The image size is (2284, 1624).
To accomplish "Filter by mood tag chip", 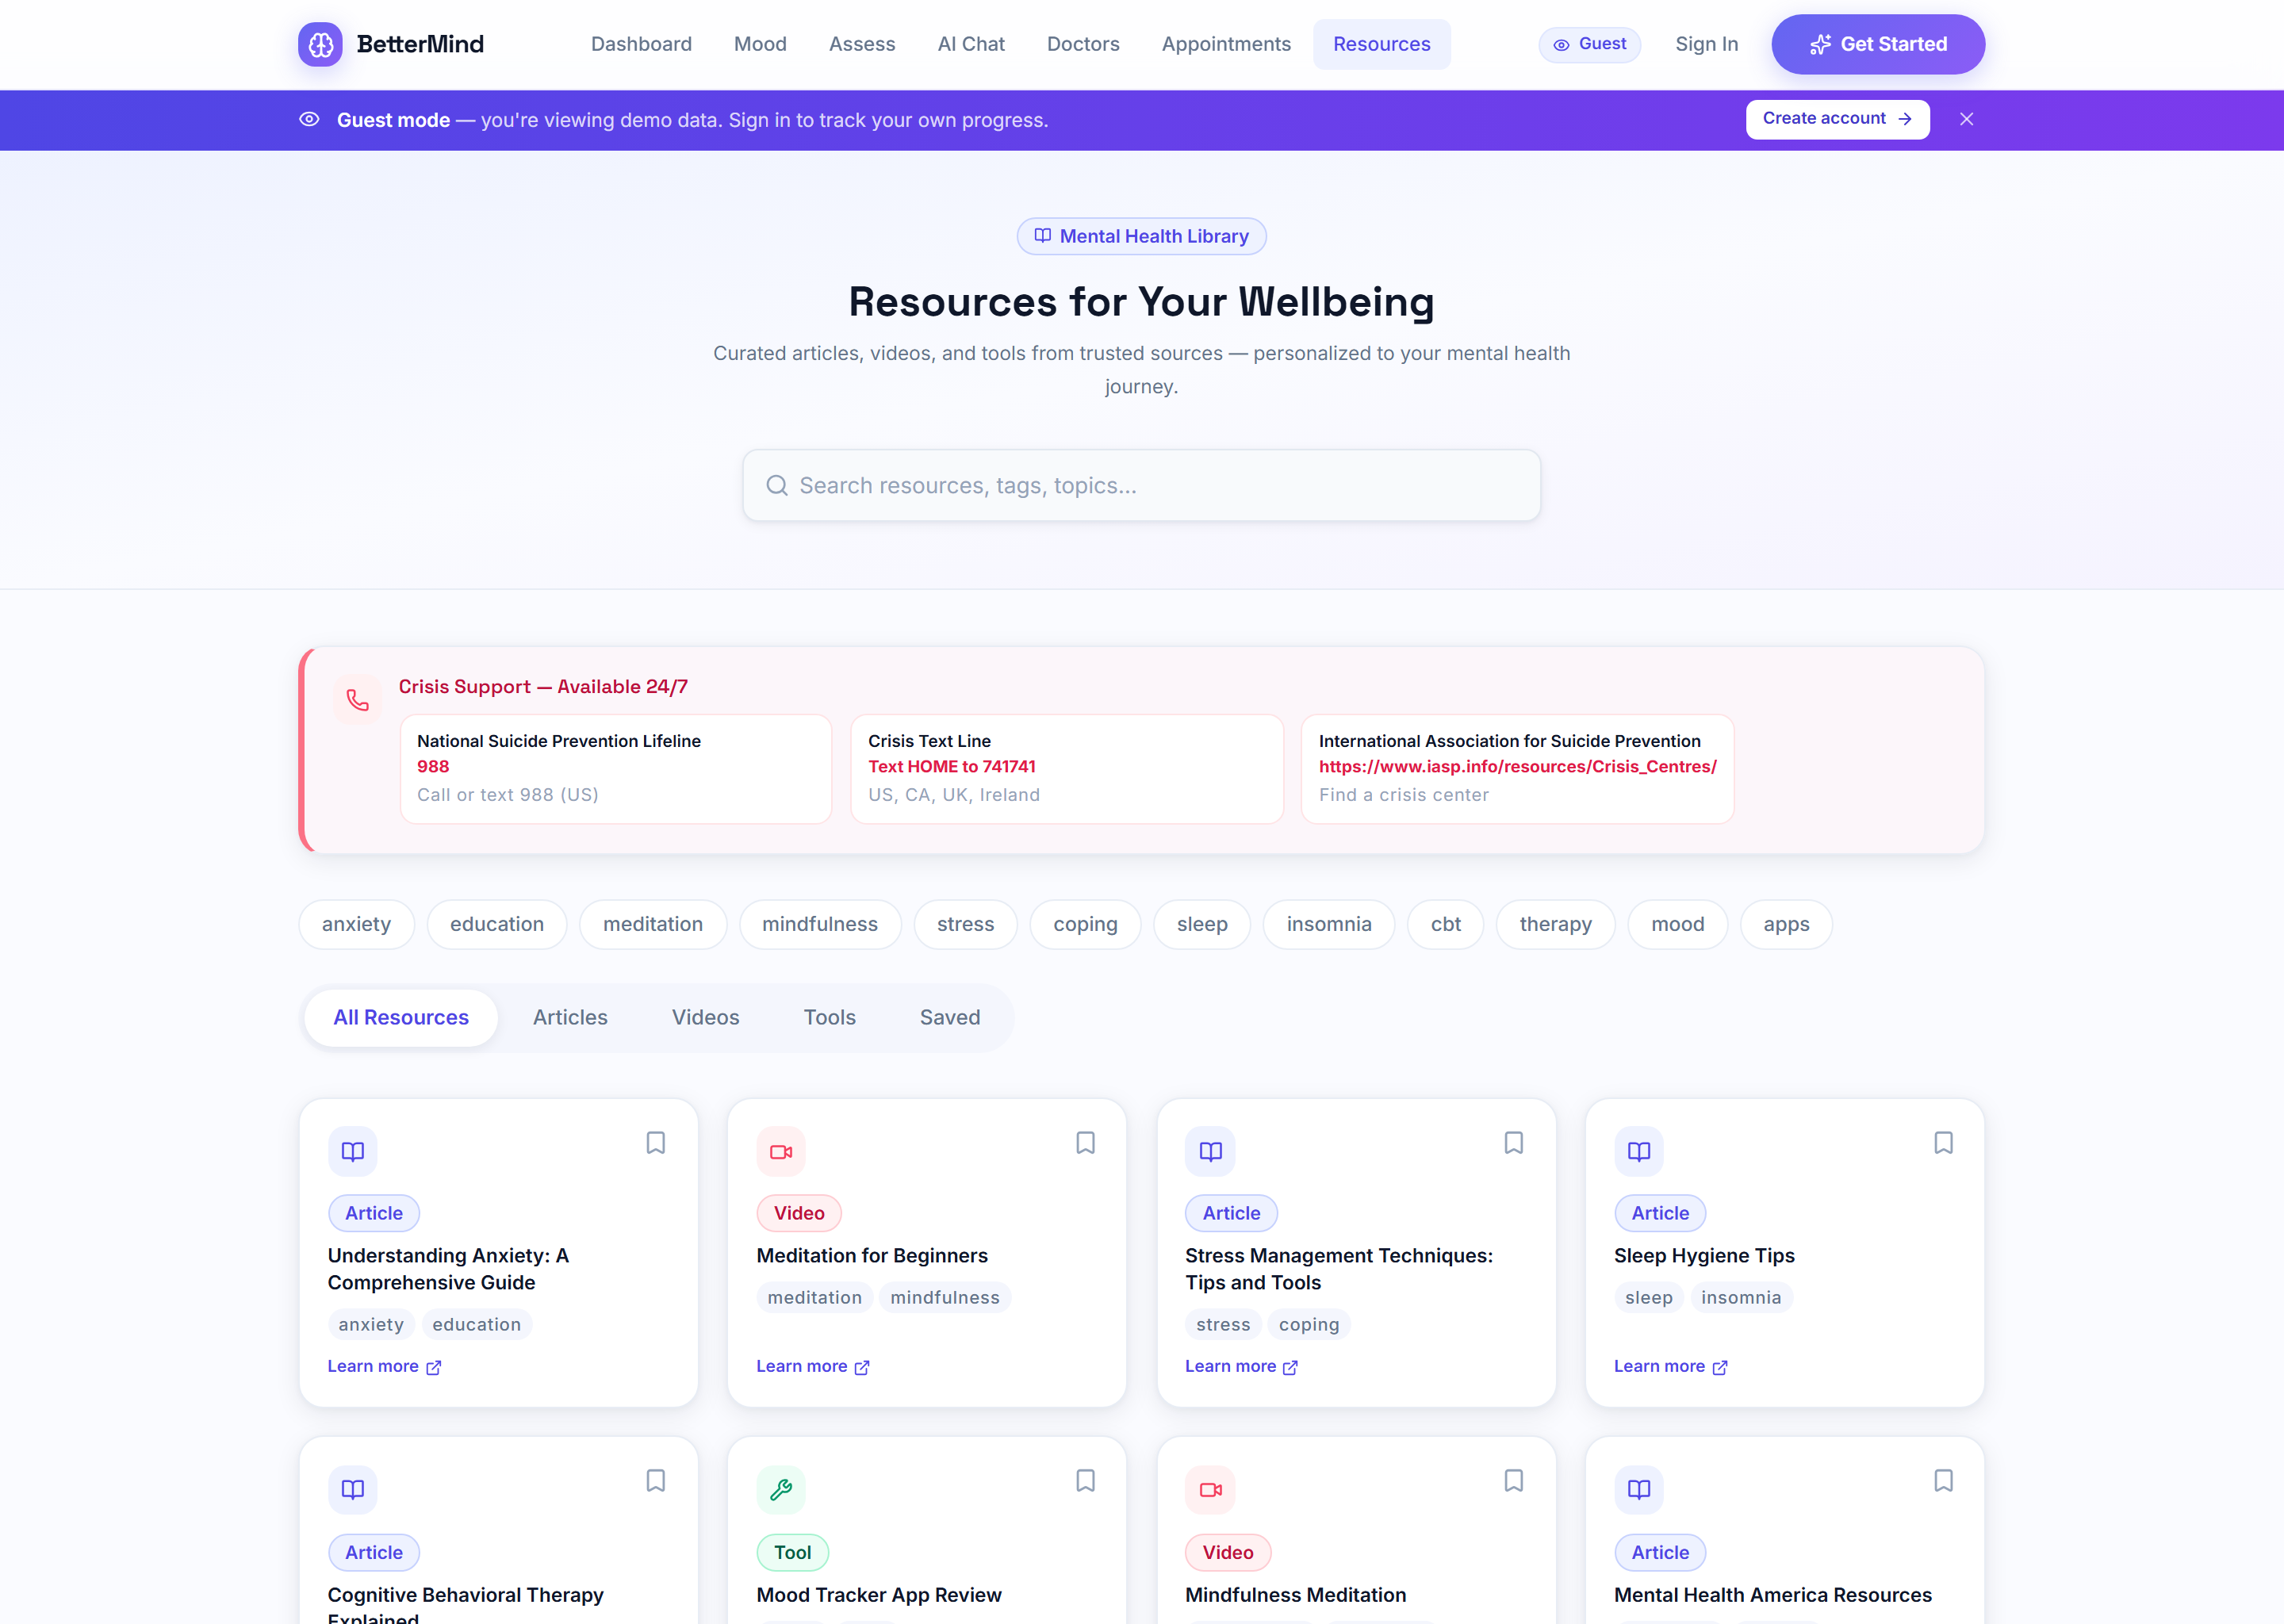I will click(x=1677, y=924).
